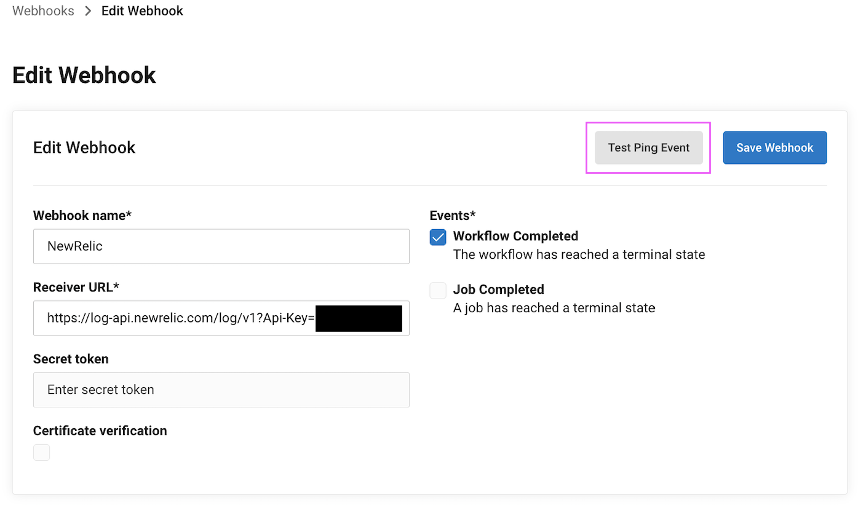Check the Job Completed terminal state option
The width and height of the screenshot is (866, 510).
[438, 290]
